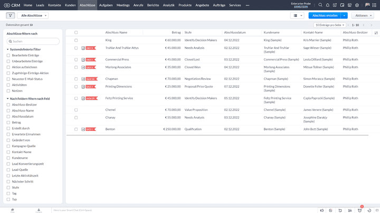380x213 pixels.
Task: Click the Abschluss erstellen button
Action: (x=325, y=16)
